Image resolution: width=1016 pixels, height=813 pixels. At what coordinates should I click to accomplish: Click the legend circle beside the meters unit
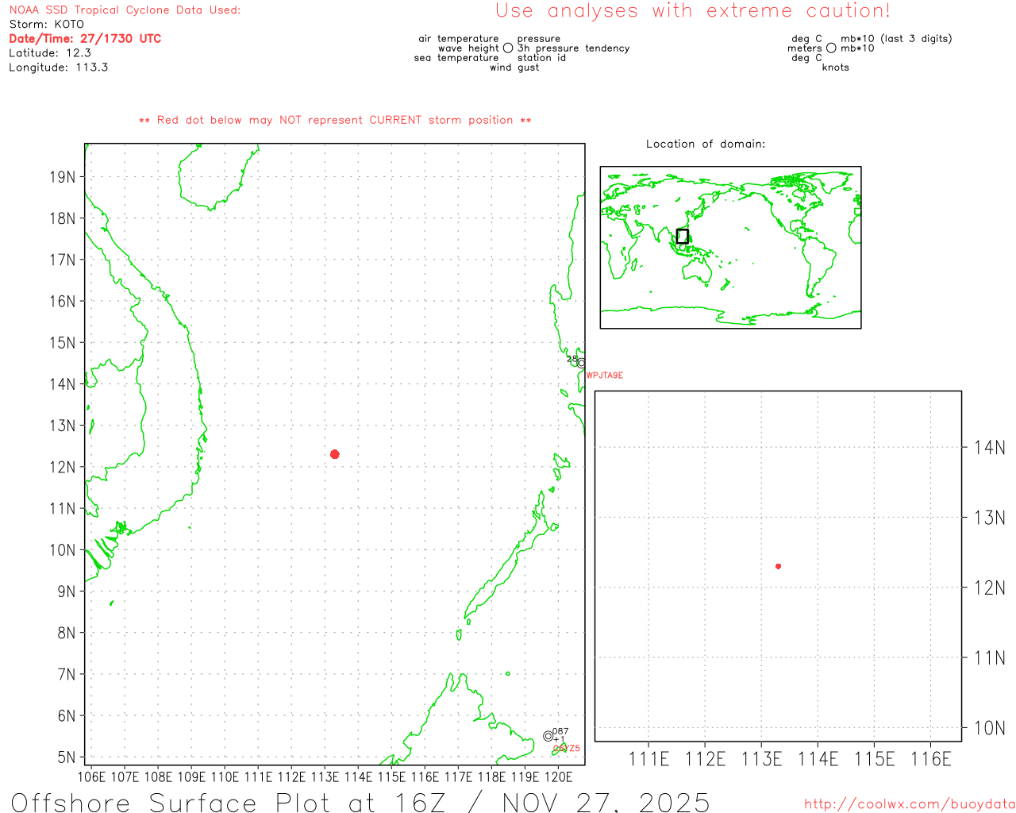coord(831,48)
